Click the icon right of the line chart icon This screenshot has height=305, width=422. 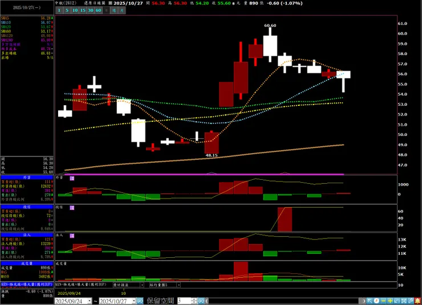[404, 301]
